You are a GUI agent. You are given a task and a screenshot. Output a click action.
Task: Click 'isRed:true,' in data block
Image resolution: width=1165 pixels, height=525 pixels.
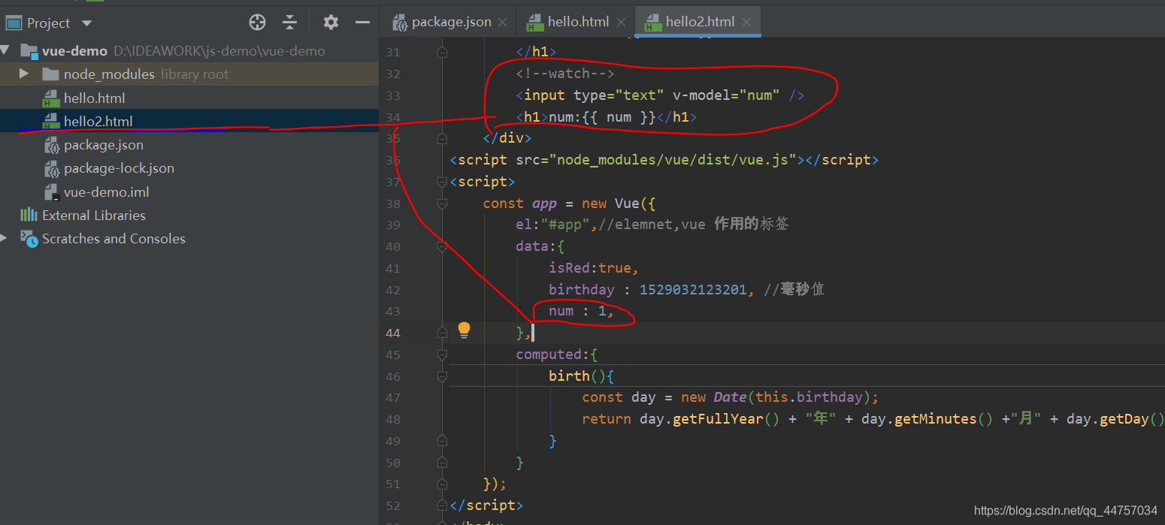click(x=593, y=268)
